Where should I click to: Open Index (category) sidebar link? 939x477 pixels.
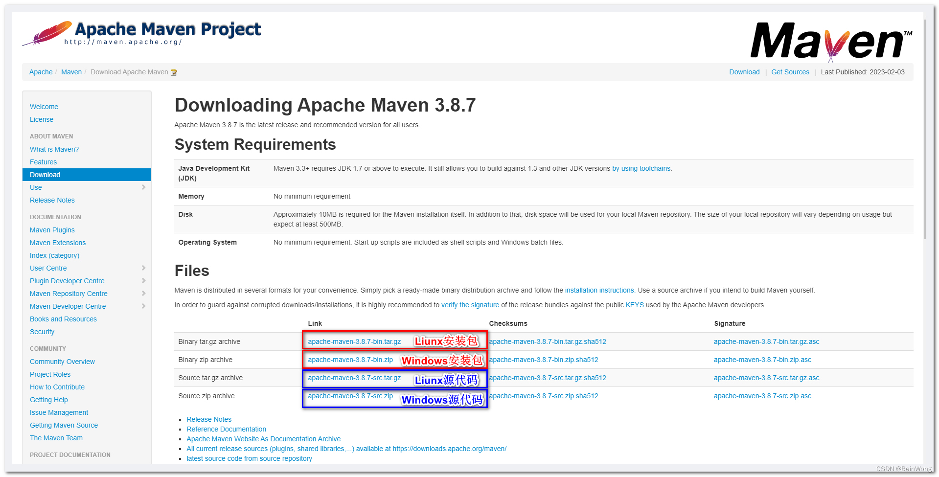point(54,255)
